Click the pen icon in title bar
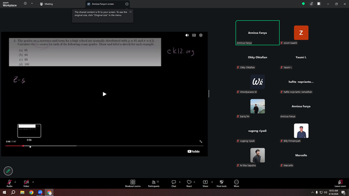The width and height of the screenshot is (349, 196). pyautogui.click(x=311, y=4)
